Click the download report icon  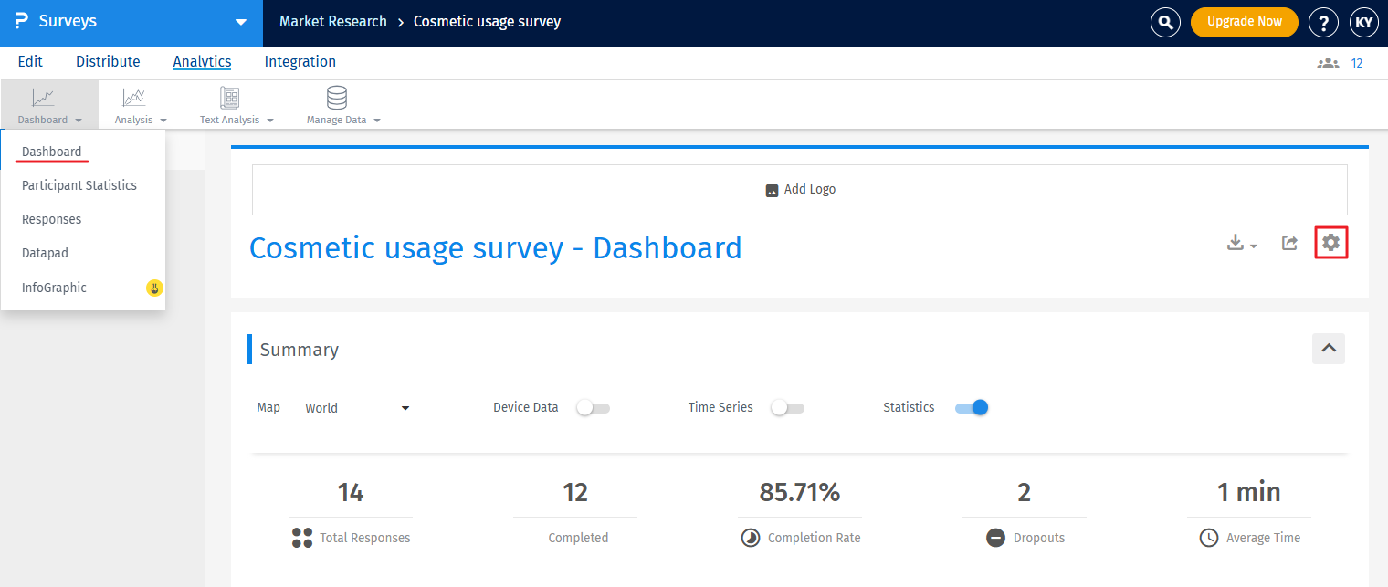tap(1235, 242)
